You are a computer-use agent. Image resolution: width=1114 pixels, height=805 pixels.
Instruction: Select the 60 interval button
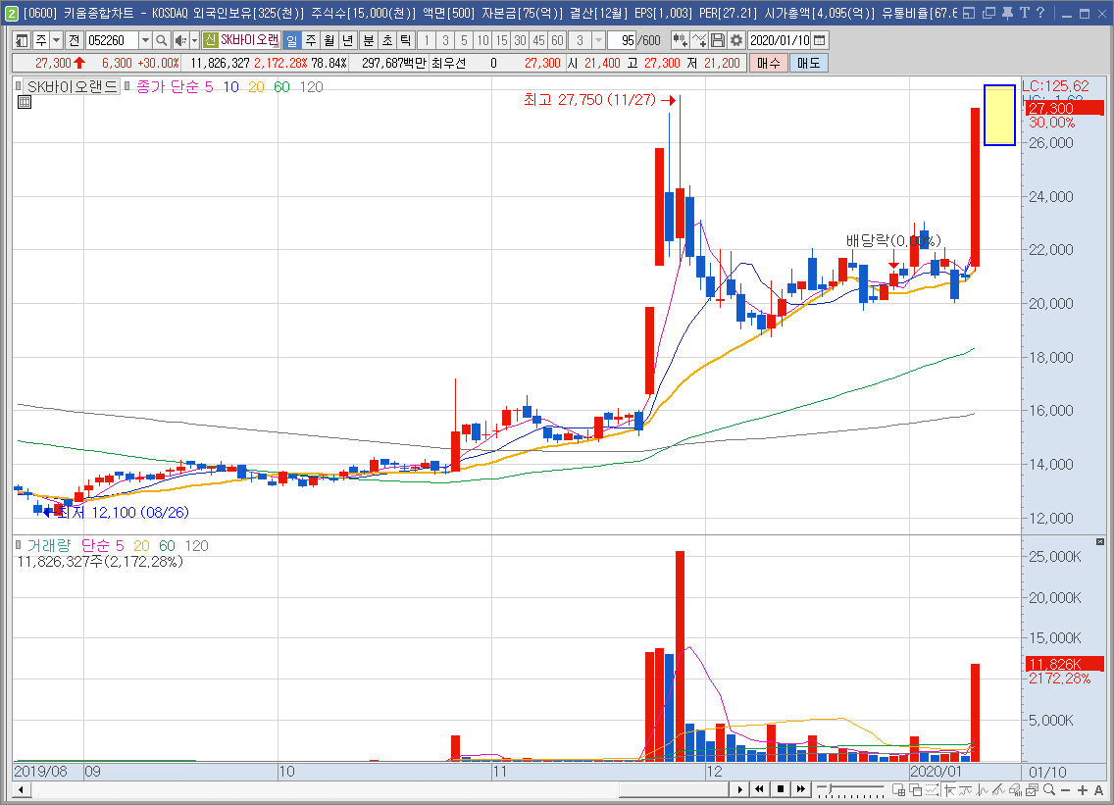click(557, 40)
